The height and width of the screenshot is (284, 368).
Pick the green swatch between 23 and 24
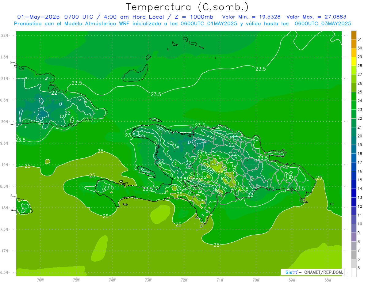354,105
